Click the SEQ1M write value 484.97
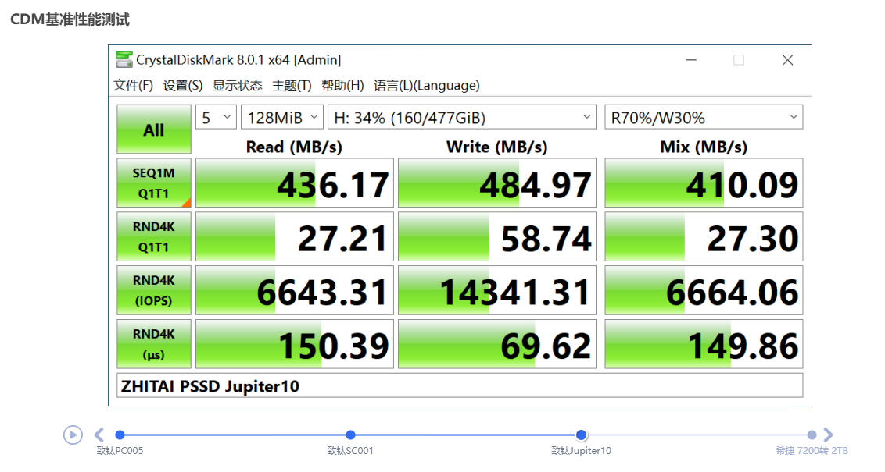Screen dimensions: 885x472 (x=496, y=183)
